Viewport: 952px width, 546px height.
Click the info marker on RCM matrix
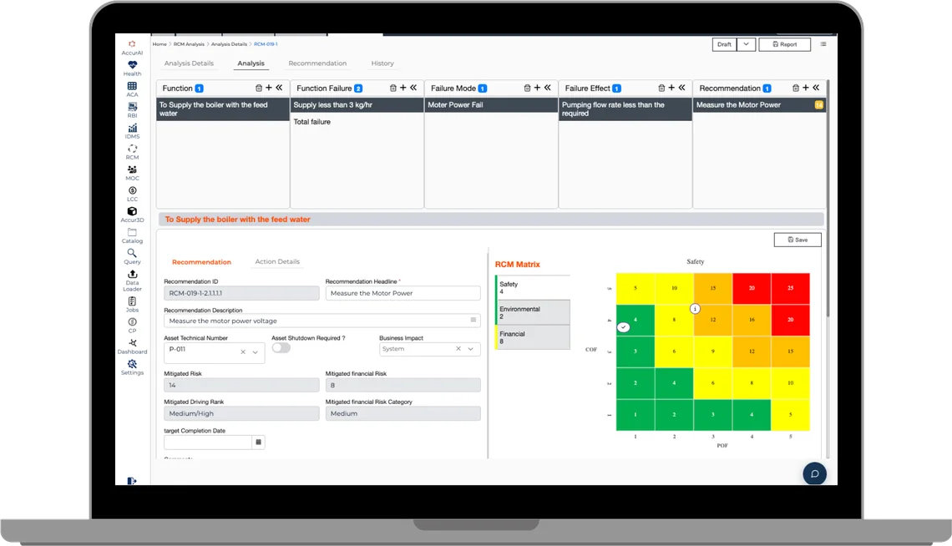[x=695, y=309]
